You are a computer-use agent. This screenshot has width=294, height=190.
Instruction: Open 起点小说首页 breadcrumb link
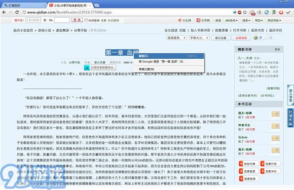pos(23,30)
